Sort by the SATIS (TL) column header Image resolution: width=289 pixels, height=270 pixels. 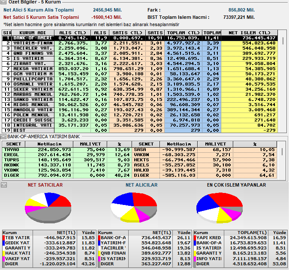(x=127, y=33)
